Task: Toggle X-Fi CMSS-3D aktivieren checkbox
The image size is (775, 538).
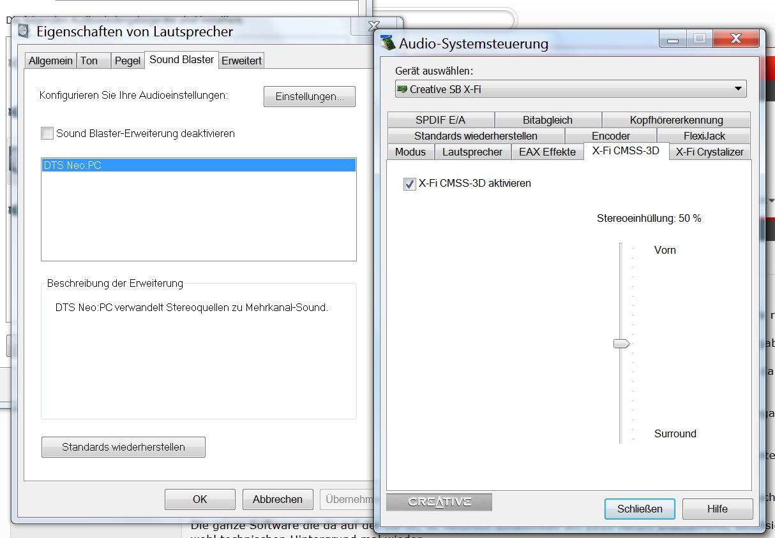Action: coord(410,184)
